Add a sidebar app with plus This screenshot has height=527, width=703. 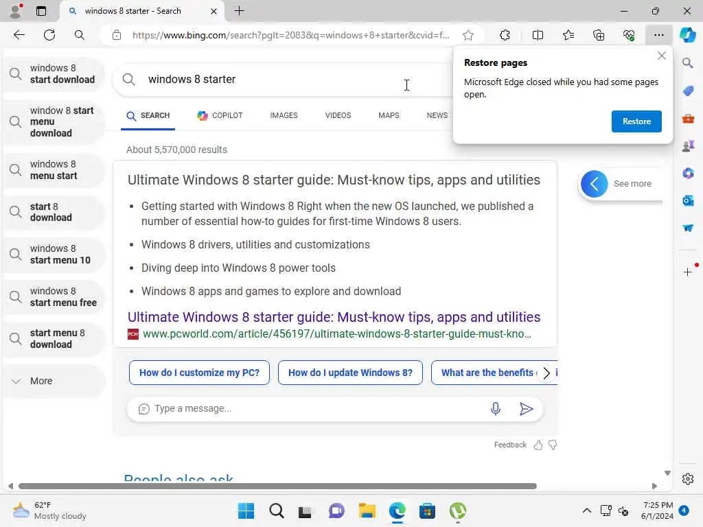pyautogui.click(x=688, y=272)
